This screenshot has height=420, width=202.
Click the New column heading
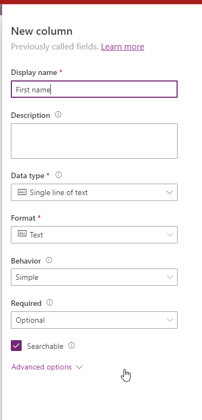42,32
